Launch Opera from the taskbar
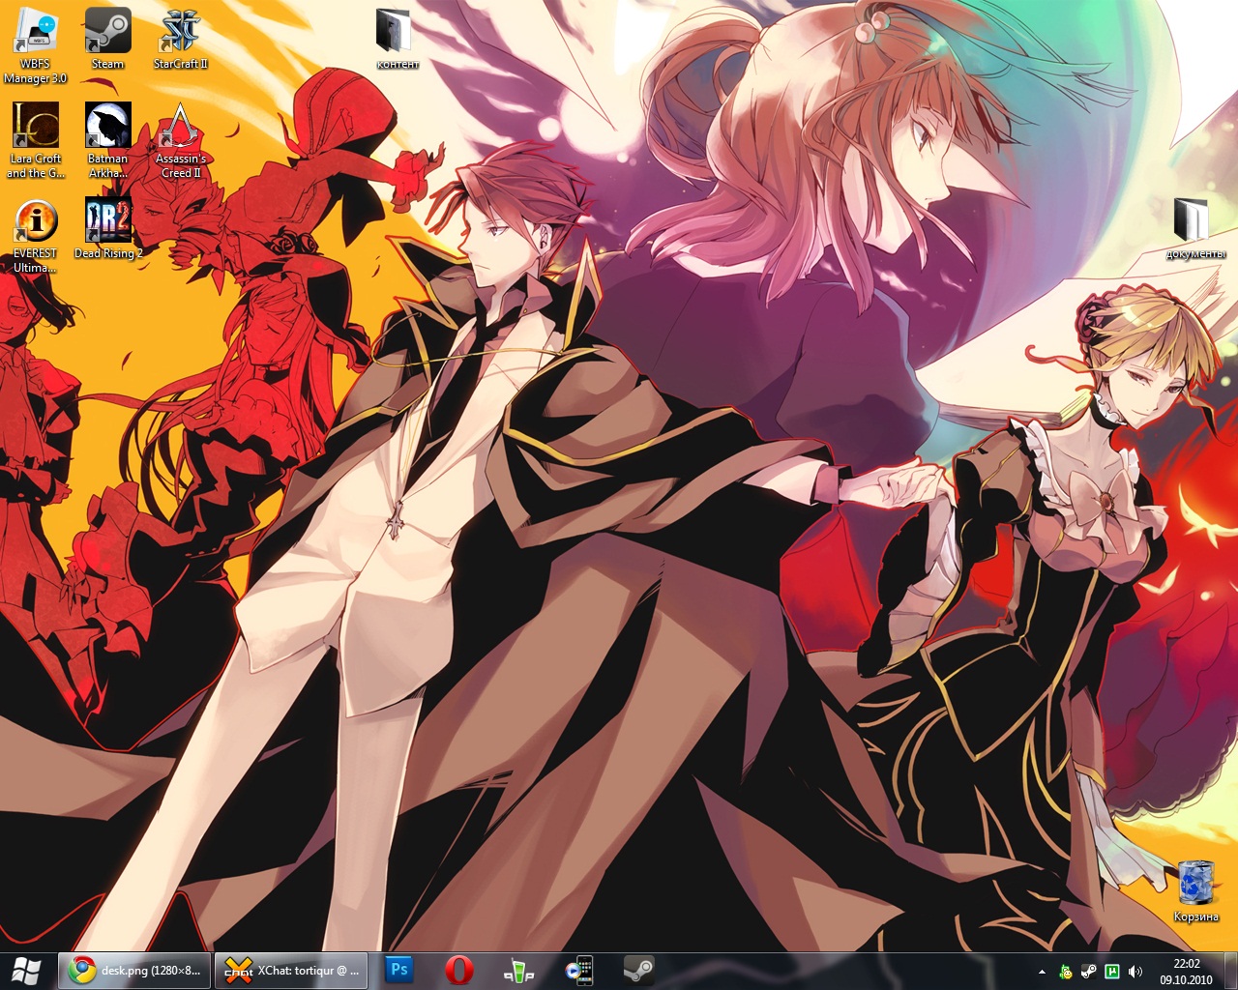 pos(459,970)
